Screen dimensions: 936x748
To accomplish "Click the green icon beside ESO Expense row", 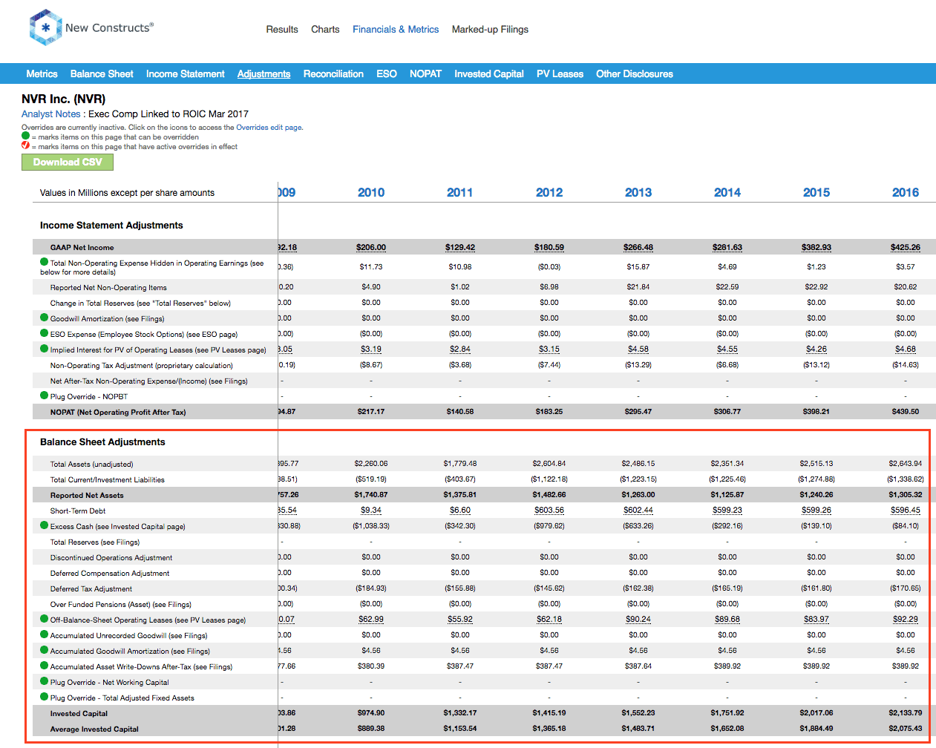I will tap(45, 333).
